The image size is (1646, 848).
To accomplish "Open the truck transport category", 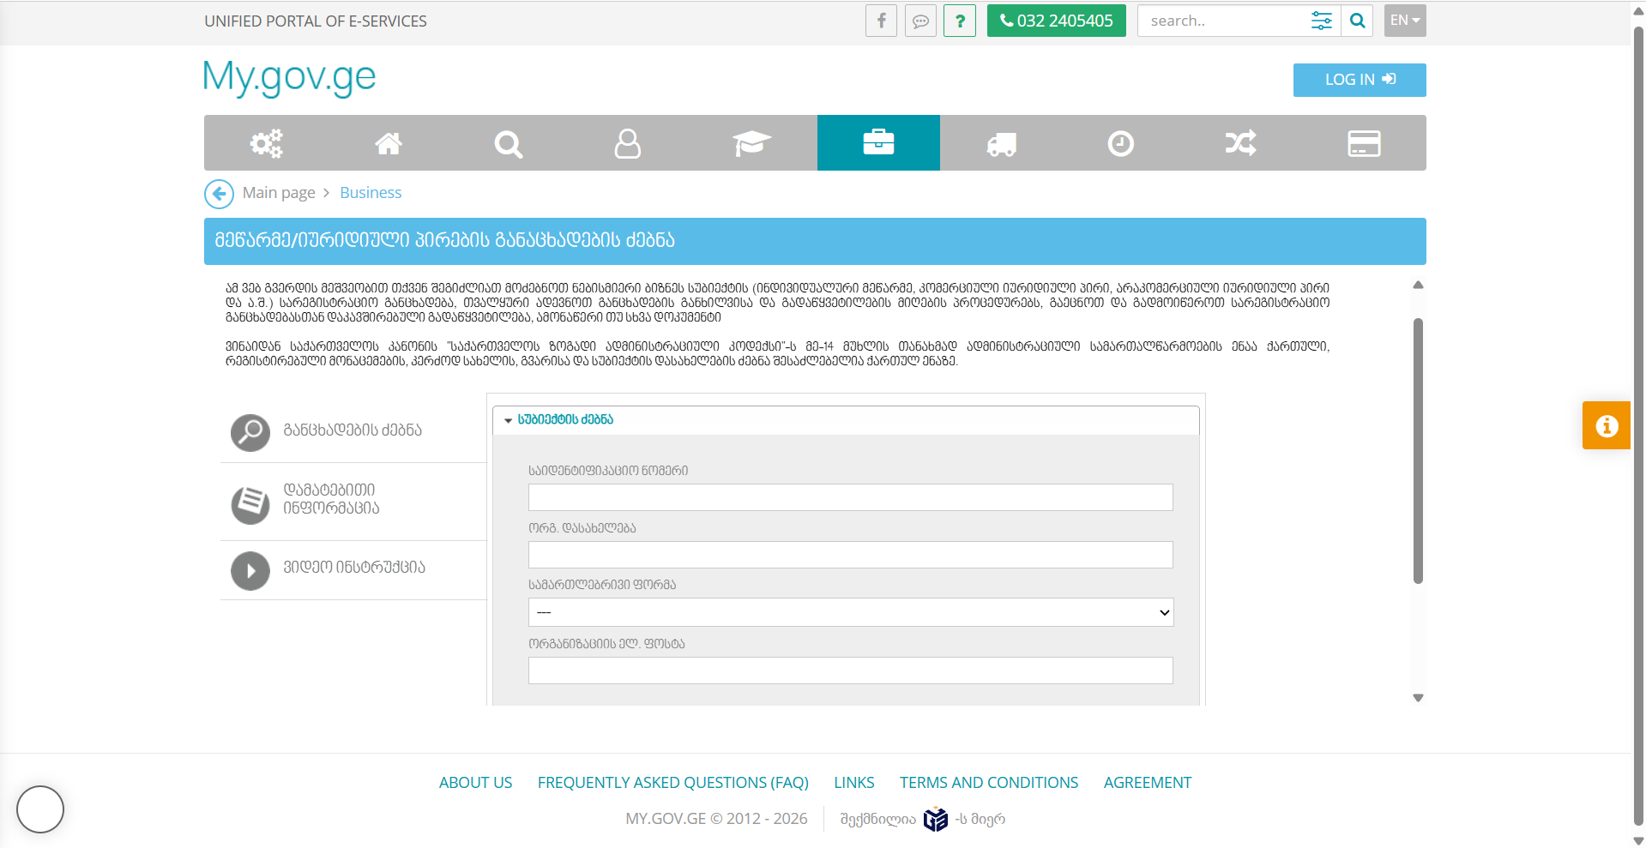I will coord(1001,143).
